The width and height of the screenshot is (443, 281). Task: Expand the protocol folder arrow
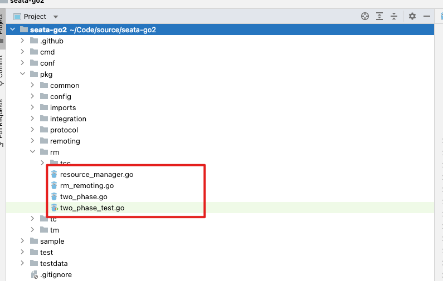[x=32, y=130]
